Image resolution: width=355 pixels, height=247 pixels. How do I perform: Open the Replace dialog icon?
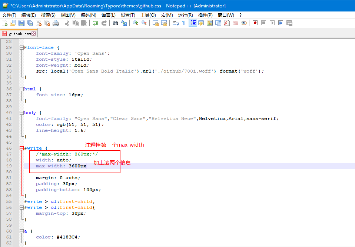pos(124,23)
